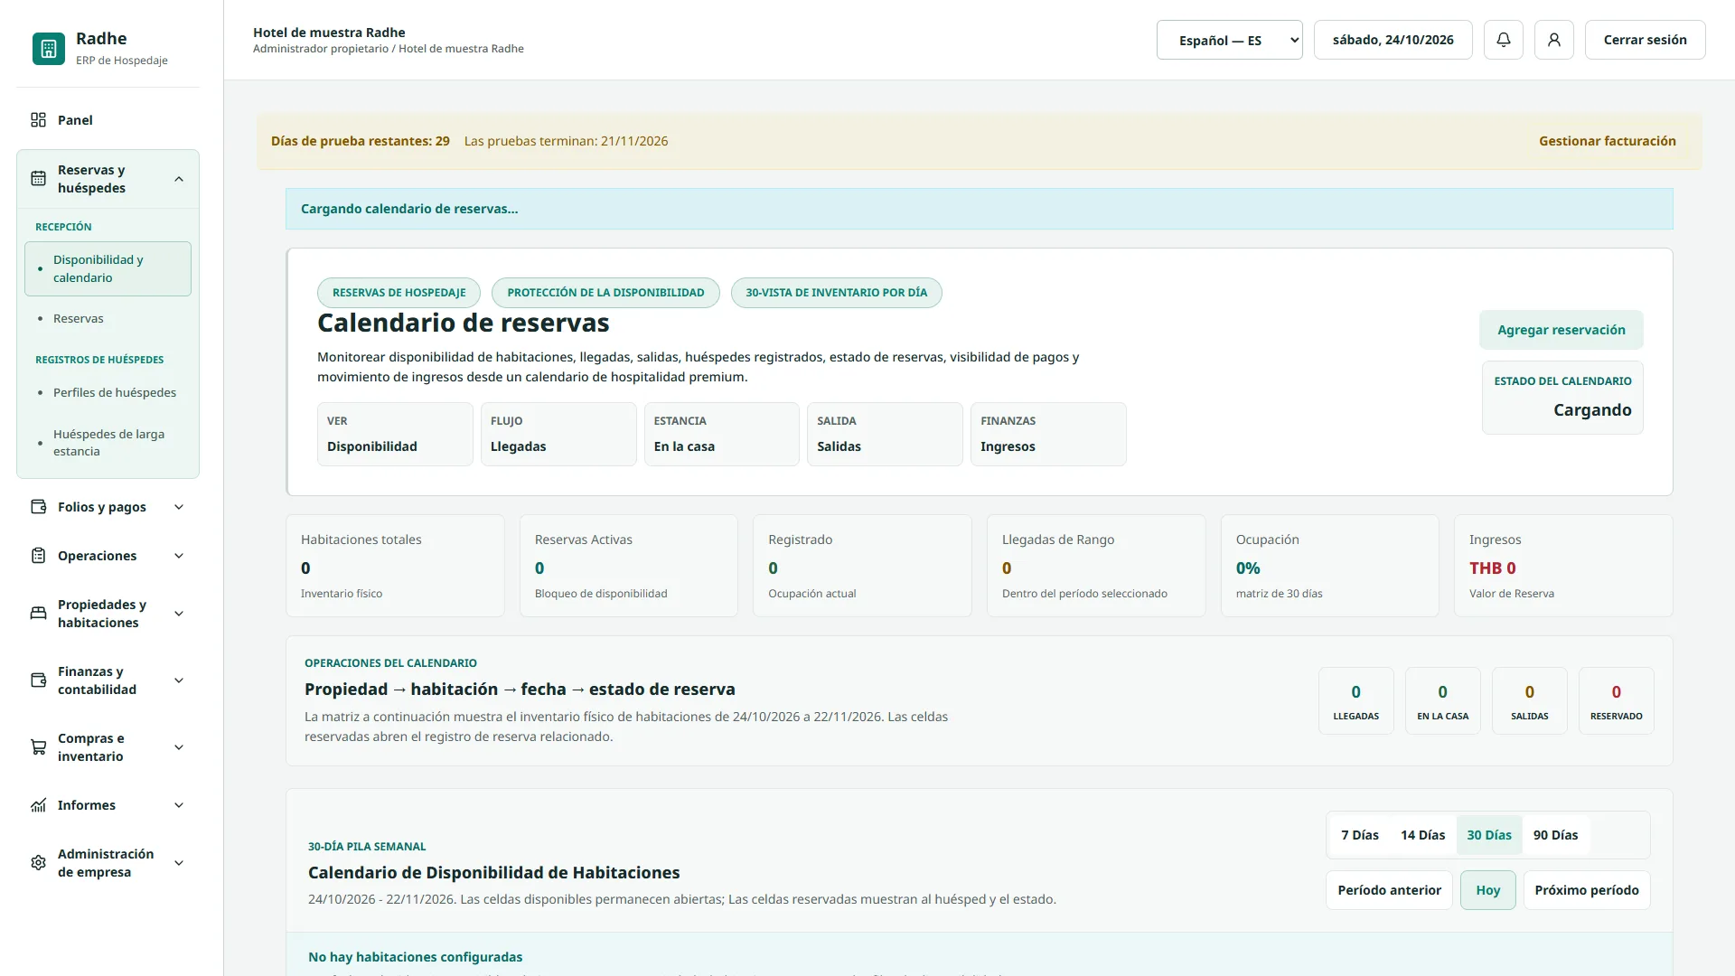
Task: Click Período anterior button
Action: (x=1390, y=890)
